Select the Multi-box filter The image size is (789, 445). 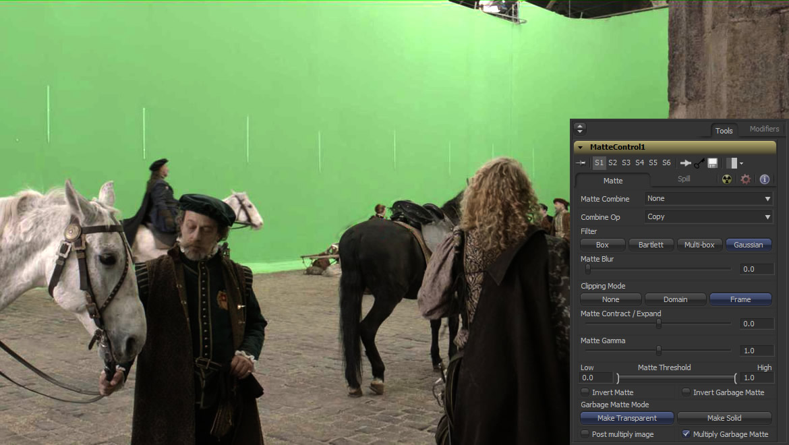click(699, 245)
